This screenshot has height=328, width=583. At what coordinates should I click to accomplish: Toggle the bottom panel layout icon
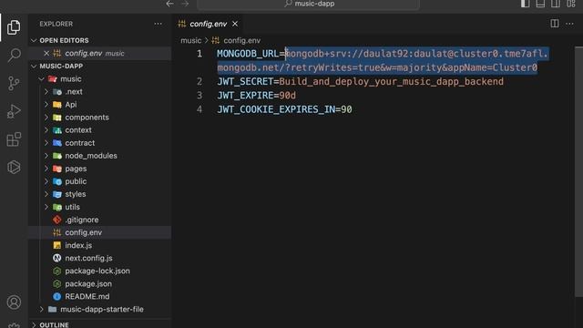[540, 4]
